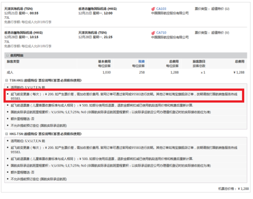Click the 基本费用 column header
The width and height of the screenshot is (253, 199).
(104, 62)
